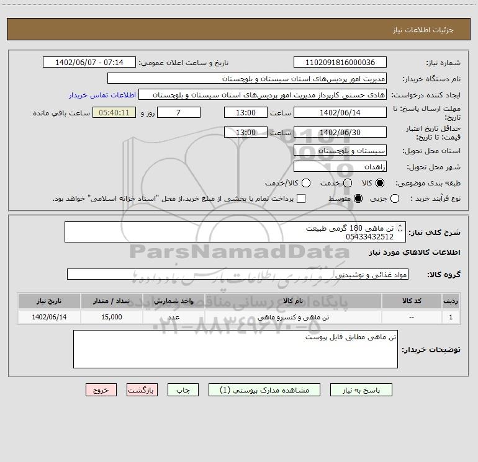Image resolution: width=478 pixels, height=462 pixels.
Task: Click the اطلاعات کالاهای مورد نیاز heading
Action: (414, 252)
